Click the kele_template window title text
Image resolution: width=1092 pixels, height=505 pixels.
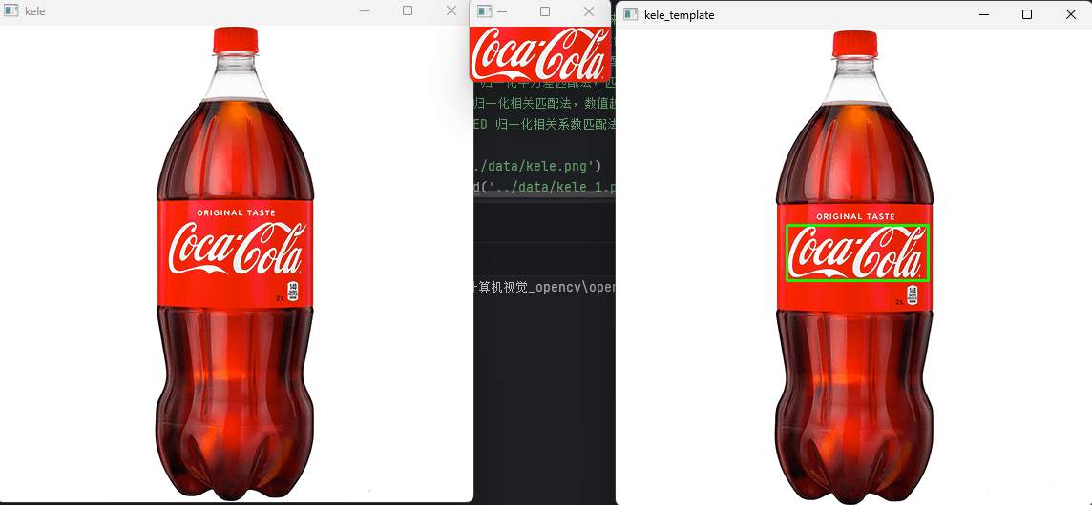pyautogui.click(x=679, y=14)
